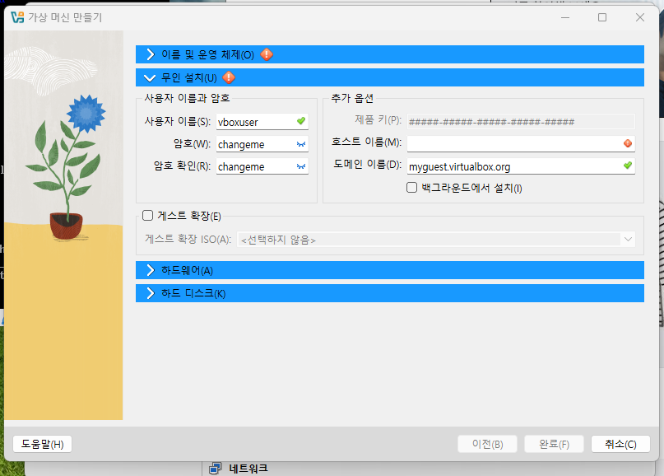Expand the 하드웨어(A) section
The height and width of the screenshot is (476, 664).
[389, 270]
